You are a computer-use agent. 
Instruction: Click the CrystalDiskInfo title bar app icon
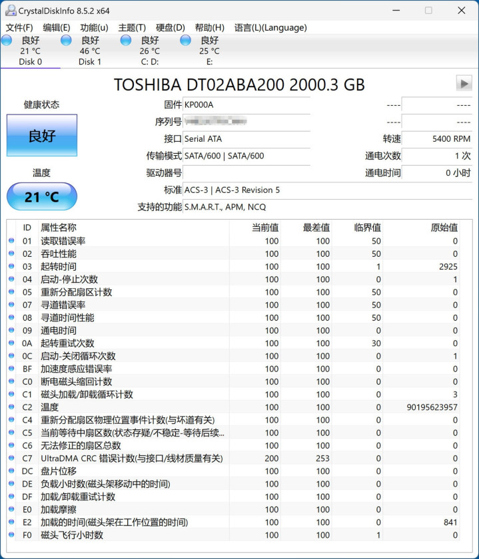pyautogui.click(x=11, y=11)
